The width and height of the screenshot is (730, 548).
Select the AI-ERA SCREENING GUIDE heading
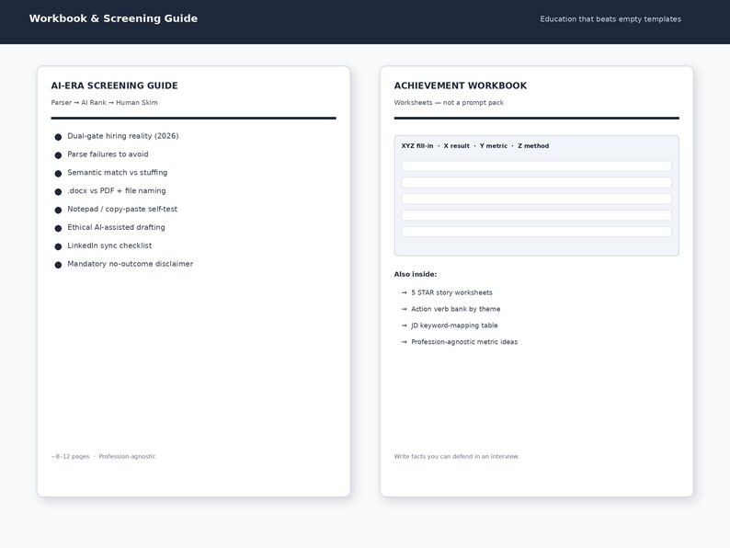click(x=115, y=86)
